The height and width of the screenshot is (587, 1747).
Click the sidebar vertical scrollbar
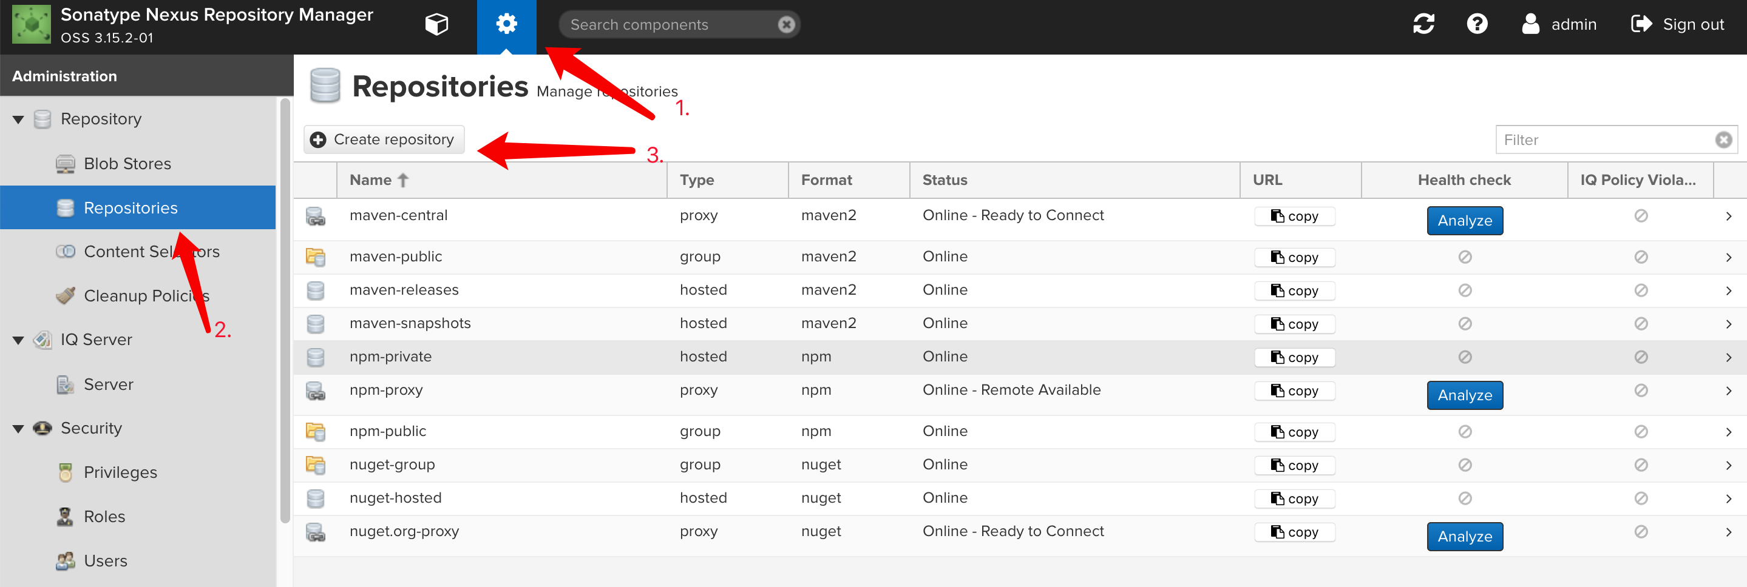[x=285, y=310]
